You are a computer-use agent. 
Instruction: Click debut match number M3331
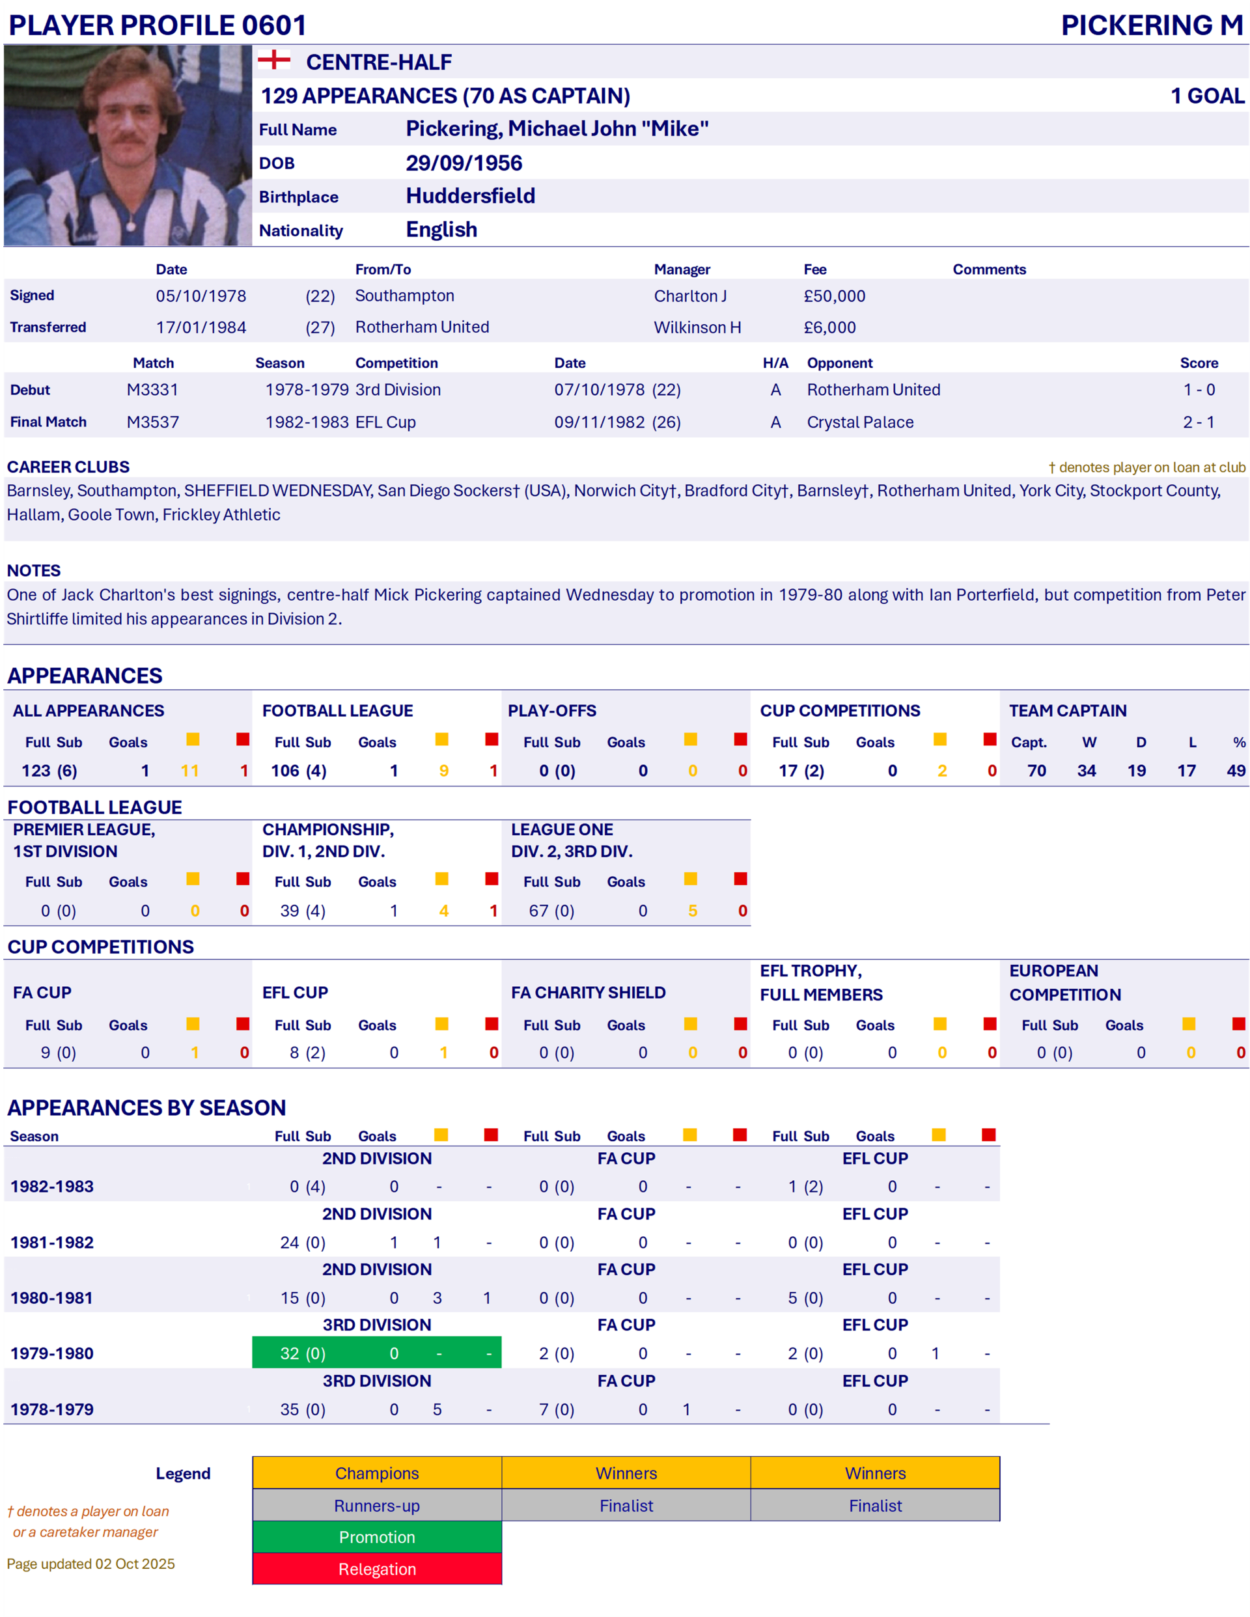[152, 389]
